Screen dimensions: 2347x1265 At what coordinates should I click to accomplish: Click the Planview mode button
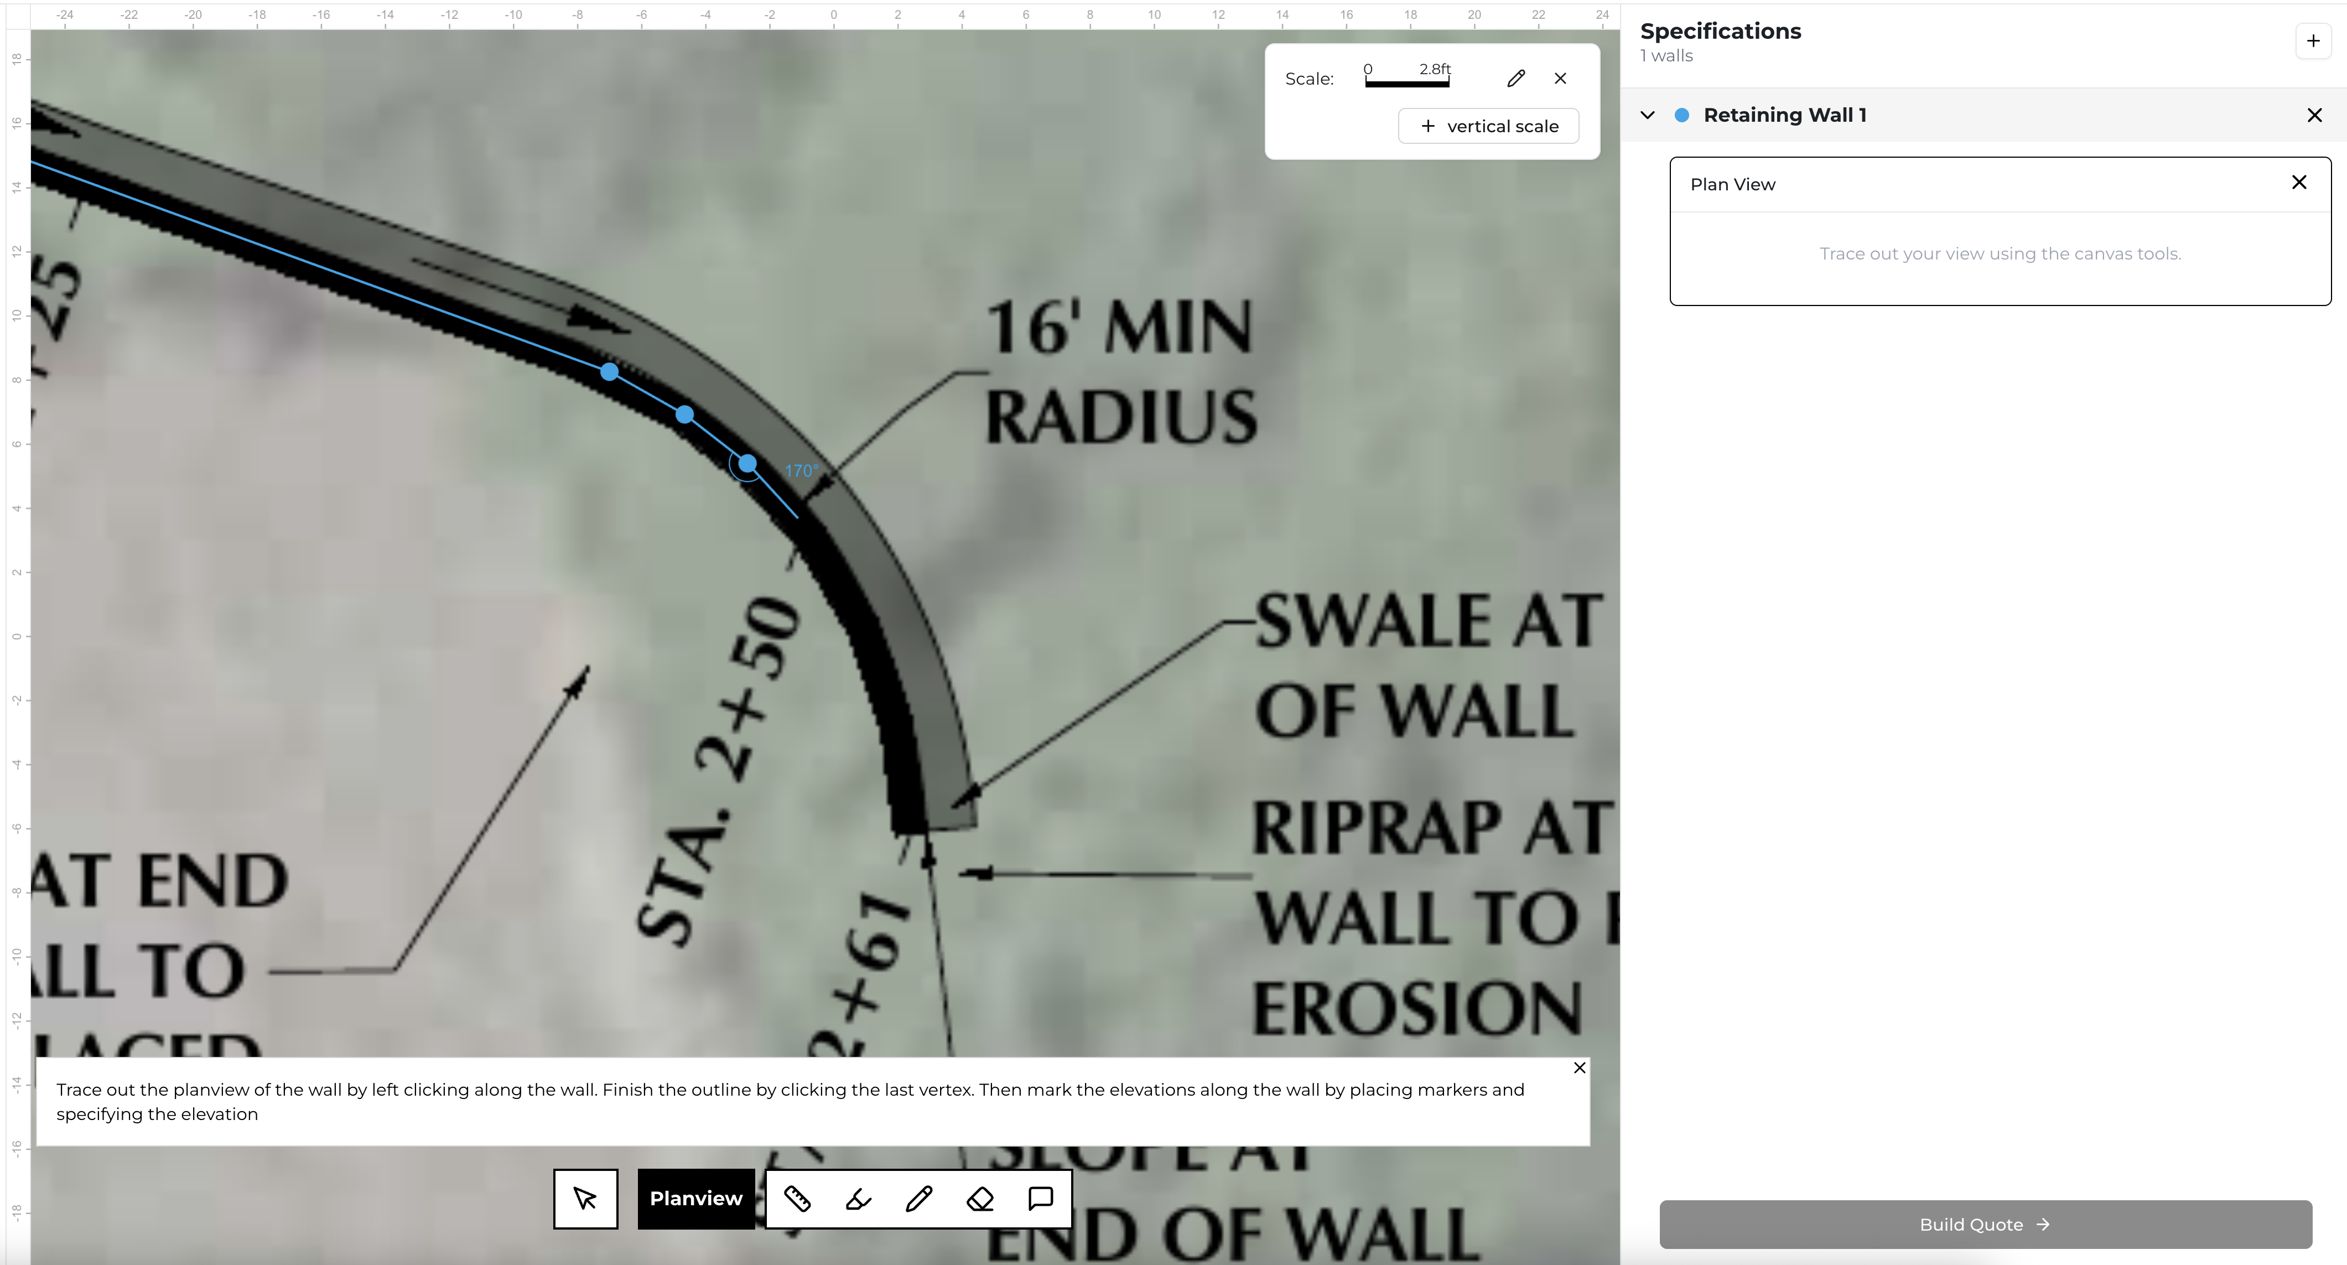click(696, 1199)
